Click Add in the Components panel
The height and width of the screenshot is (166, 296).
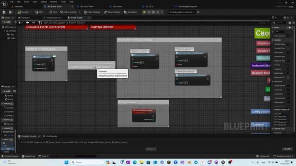click(7, 22)
